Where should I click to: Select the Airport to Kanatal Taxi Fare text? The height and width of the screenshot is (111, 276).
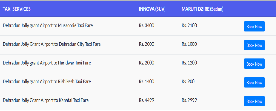pos(46,100)
